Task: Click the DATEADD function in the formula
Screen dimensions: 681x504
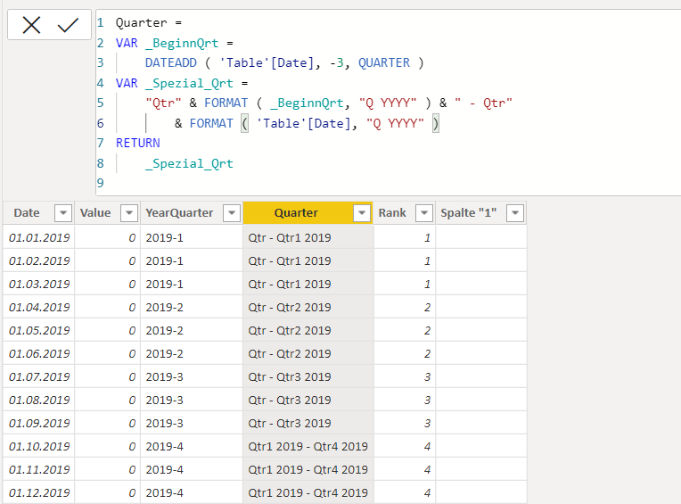Action: [x=170, y=63]
